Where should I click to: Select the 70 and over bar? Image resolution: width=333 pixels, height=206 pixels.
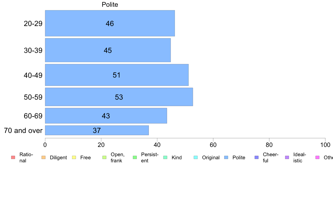[97, 130]
